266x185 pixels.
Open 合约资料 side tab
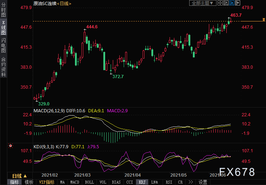point(3,67)
